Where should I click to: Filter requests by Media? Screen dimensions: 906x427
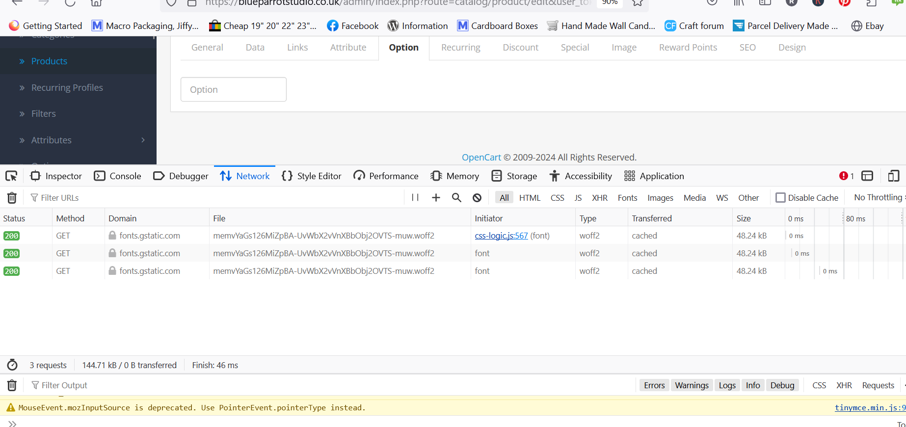pos(694,198)
